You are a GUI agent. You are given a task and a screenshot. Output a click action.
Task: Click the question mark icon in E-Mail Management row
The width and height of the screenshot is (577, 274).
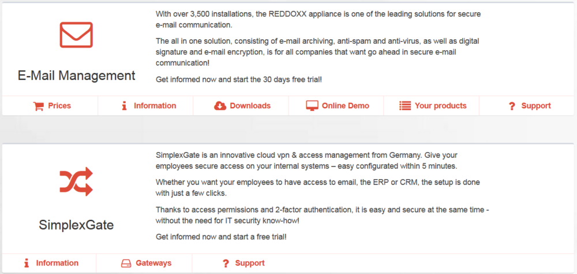coord(512,106)
